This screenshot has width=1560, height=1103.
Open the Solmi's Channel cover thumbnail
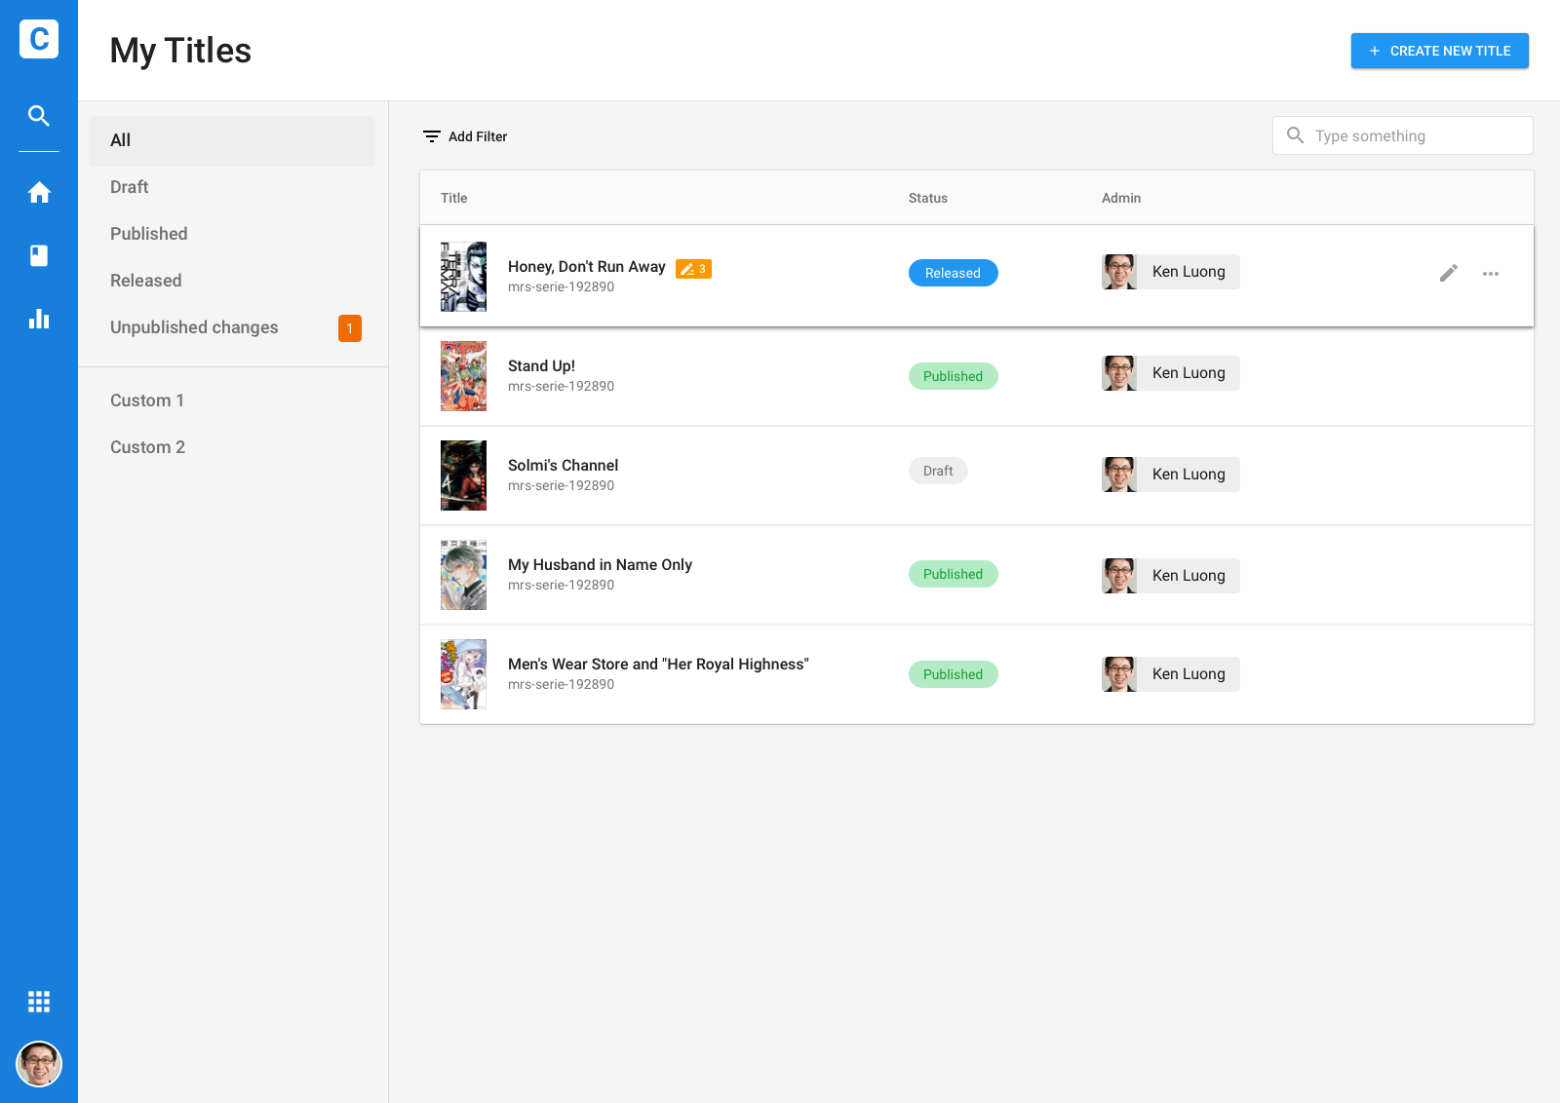click(x=463, y=475)
